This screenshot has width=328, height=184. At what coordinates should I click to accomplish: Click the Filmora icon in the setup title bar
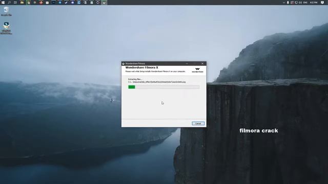coord(124,63)
